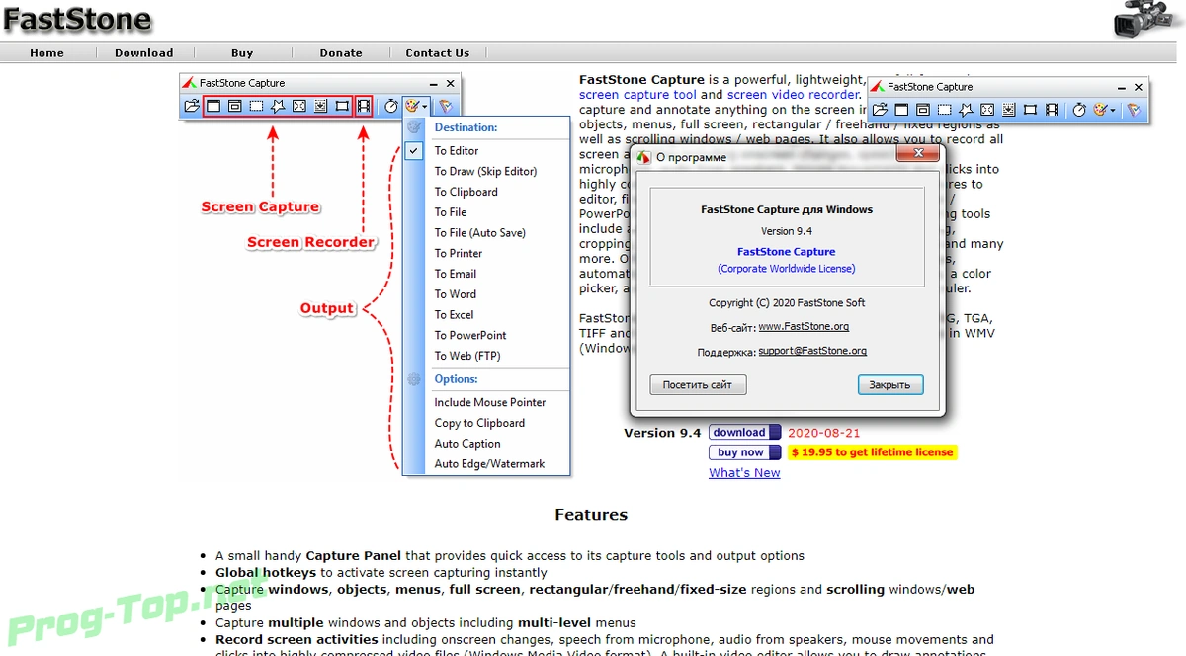Click Delay stopwatch icon in right panel
Image resolution: width=1186 pixels, height=656 pixels.
pyautogui.click(x=1079, y=110)
